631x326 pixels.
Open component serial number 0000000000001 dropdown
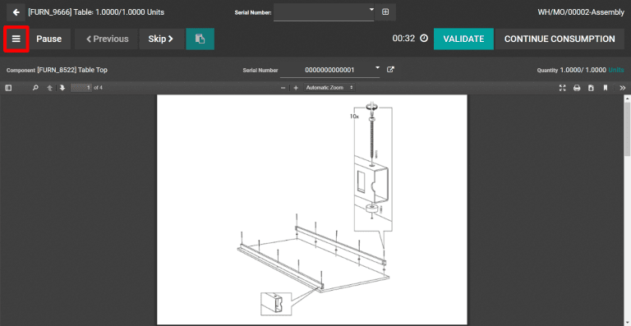(x=330, y=70)
